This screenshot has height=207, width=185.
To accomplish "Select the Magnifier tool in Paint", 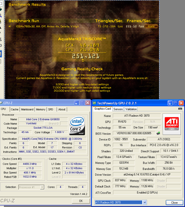I will coord(1,16).
